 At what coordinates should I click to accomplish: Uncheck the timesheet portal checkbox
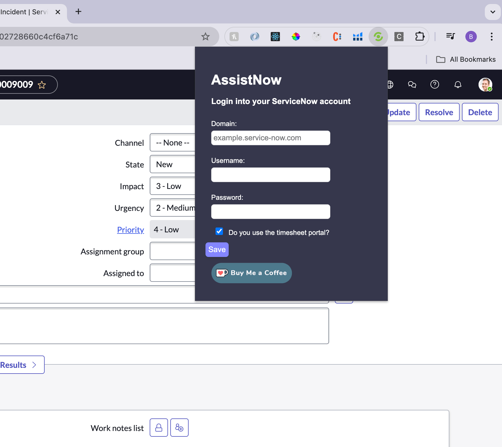point(219,231)
